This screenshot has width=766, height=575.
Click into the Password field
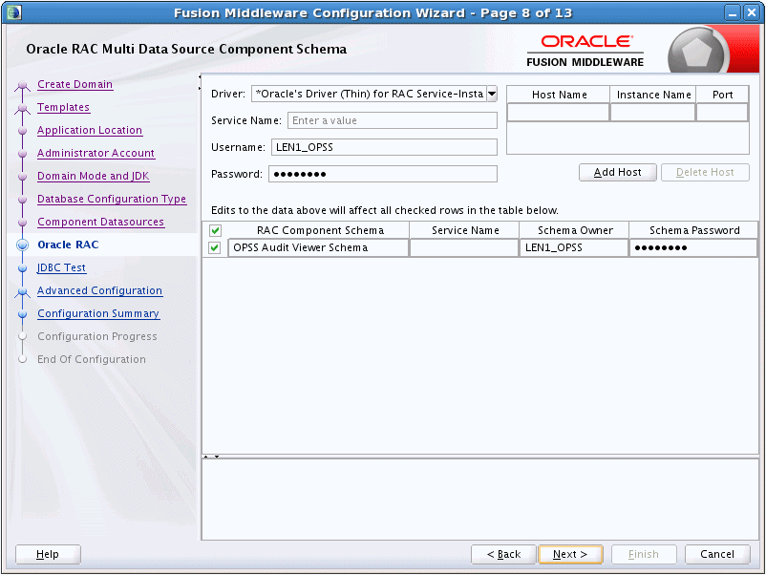(x=382, y=174)
